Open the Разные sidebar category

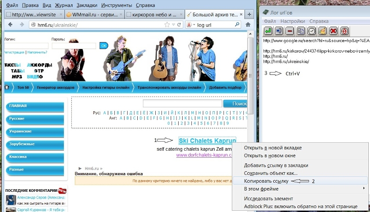pyautogui.click(x=35, y=170)
